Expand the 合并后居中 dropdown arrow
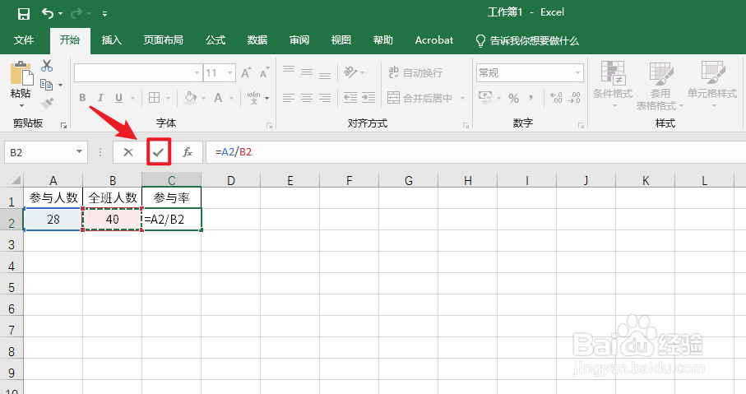 point(462,99)
